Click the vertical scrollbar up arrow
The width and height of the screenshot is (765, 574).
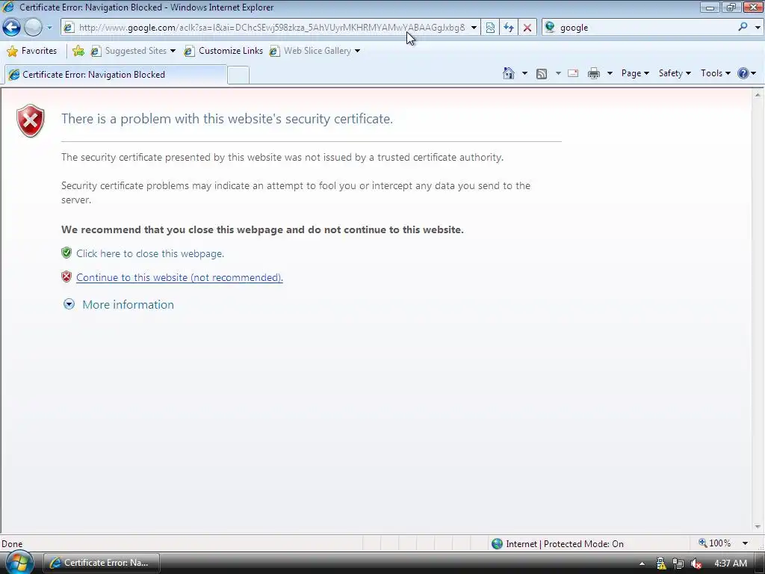click(758, 95)
